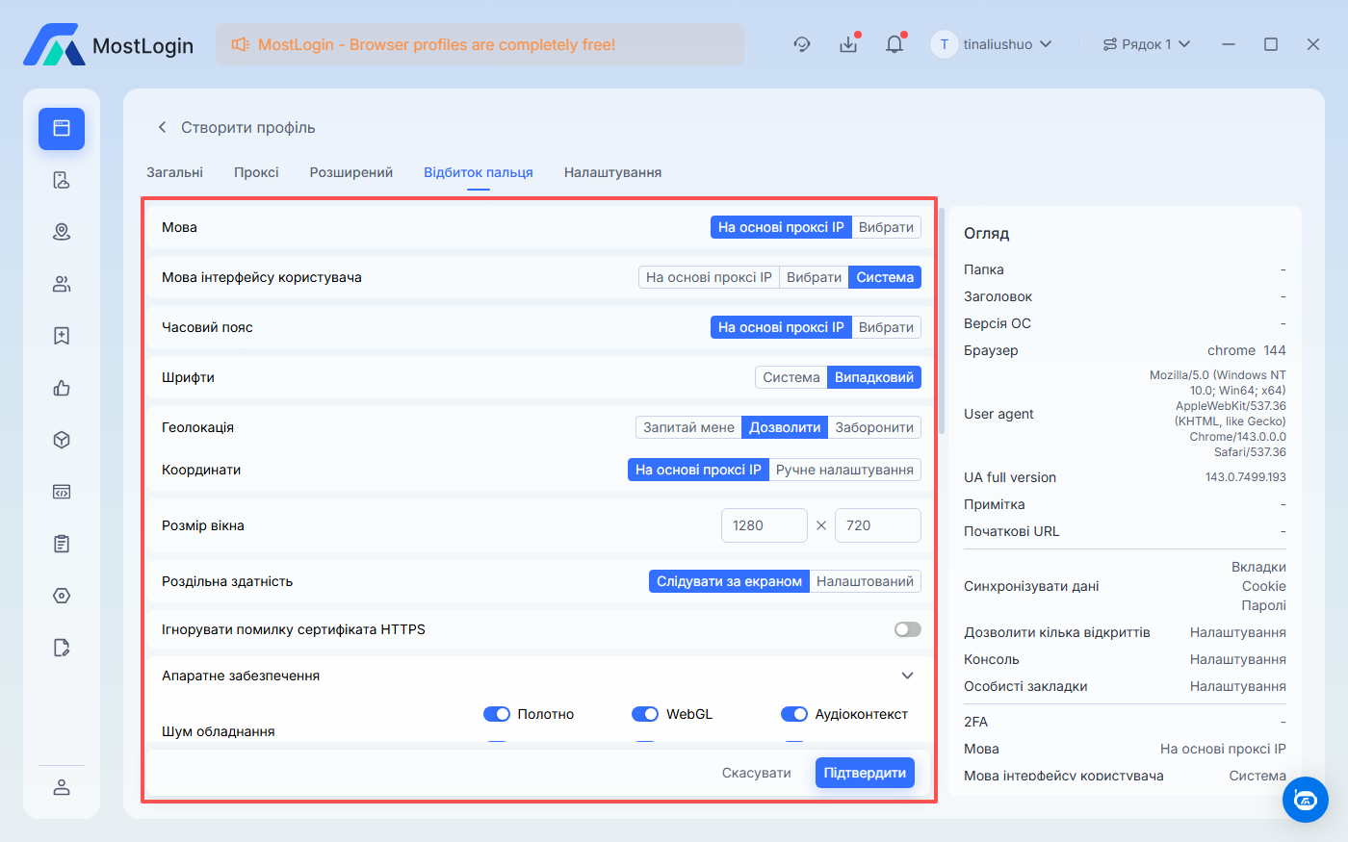
Task: Click the window width field 1280
Action: tap(764, 525)
